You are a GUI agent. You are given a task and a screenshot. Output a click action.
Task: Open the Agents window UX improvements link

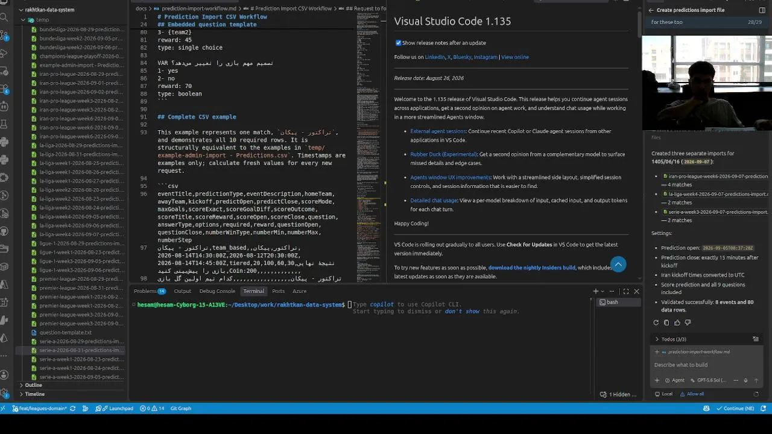pyautogui.click(x=451, y=178)
